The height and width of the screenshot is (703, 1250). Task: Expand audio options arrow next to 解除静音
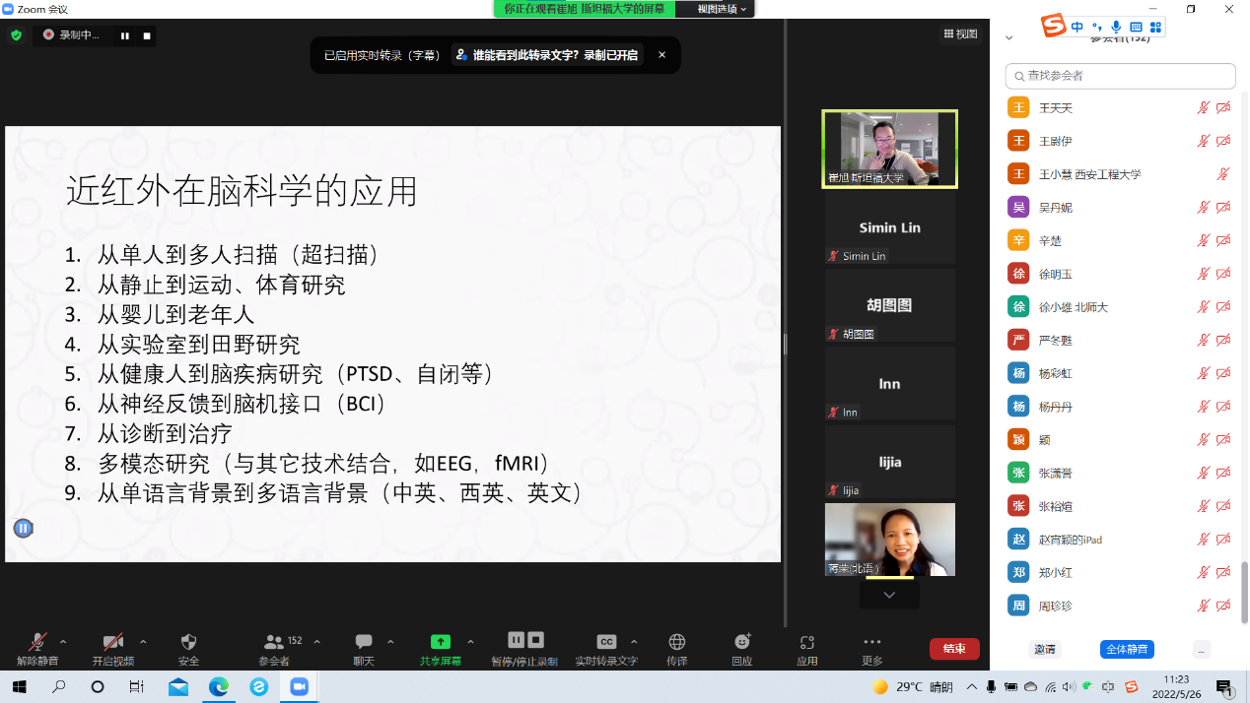(64, 641)
